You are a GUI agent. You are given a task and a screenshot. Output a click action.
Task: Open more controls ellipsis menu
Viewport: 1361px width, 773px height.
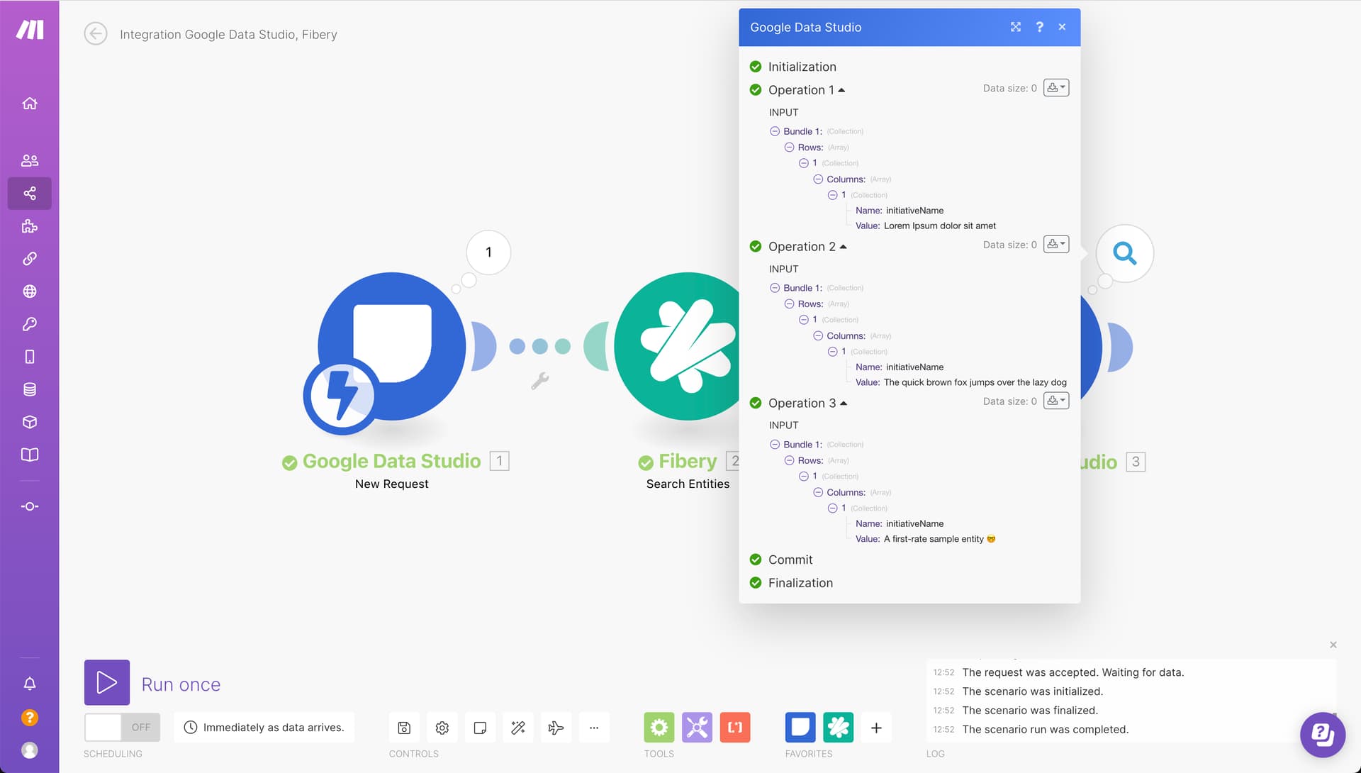pos(594,728)
